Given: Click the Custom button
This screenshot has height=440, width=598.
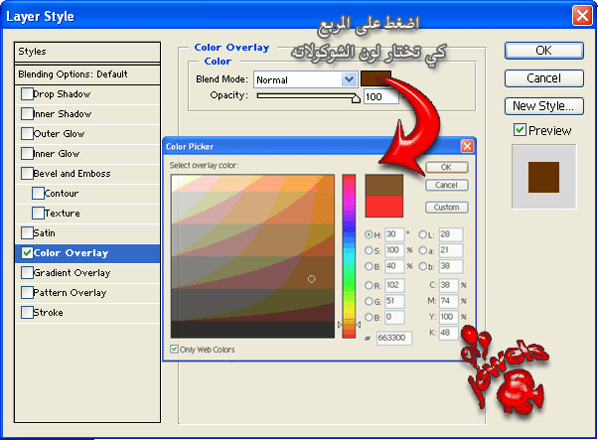Looking at the screenshot, I should coord(446,207).
